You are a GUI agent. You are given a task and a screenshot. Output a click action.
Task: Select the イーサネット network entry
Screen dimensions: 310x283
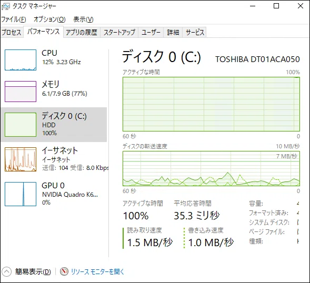click(54, 159)
